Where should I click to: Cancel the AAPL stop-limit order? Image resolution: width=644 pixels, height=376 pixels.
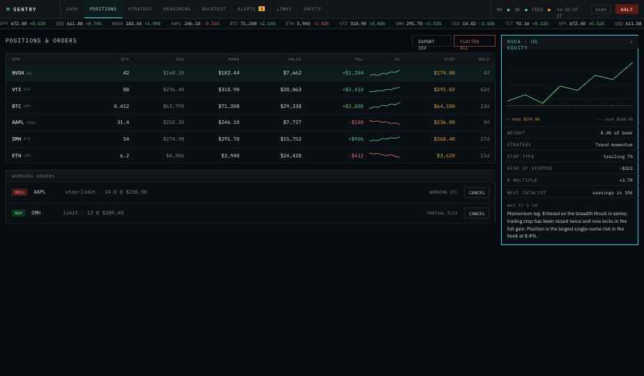(x=477, y=192)
